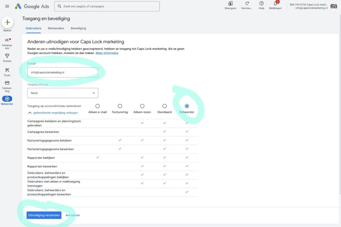This screenshot has height=227, width=341.
Task: Click gedetailleerde vergelijking verbergen link
Action: (x=56, y=113)
